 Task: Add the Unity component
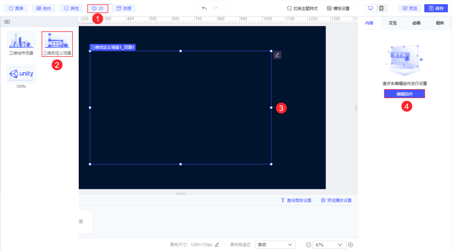(x=21, y=76)
